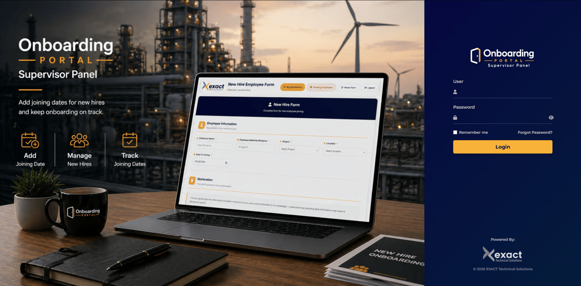Click the Manage New Hires people icon
The width and height of the screenshot is (581, 286).
point(79,140)
